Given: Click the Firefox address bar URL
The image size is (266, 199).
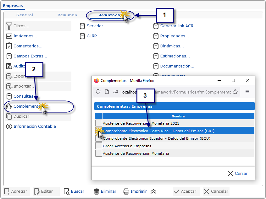Looking at the screenshot, I should [175, 92].
